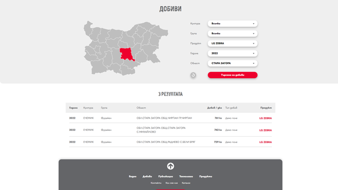Open the Култура dropdown showing Всички
Screen dimensions: 338x190
232,23
